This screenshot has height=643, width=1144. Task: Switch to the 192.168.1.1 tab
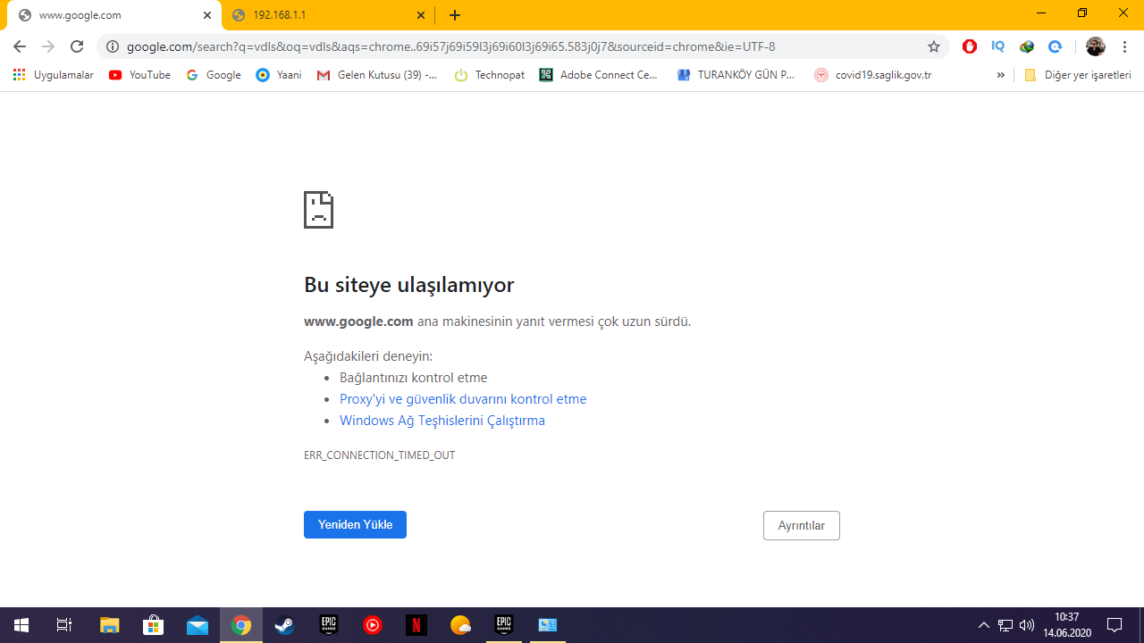[x=329, y=15]
